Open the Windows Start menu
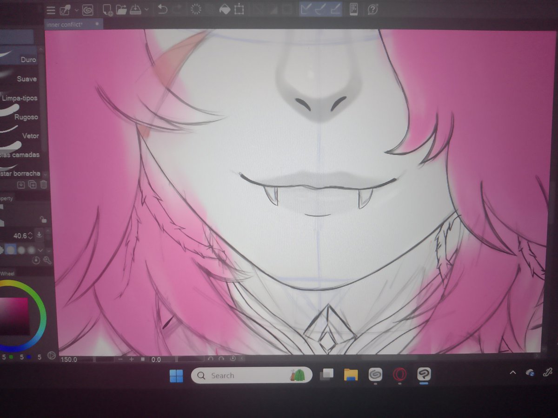Viewport: 558px width, 418px height. [x=177, y=375]
